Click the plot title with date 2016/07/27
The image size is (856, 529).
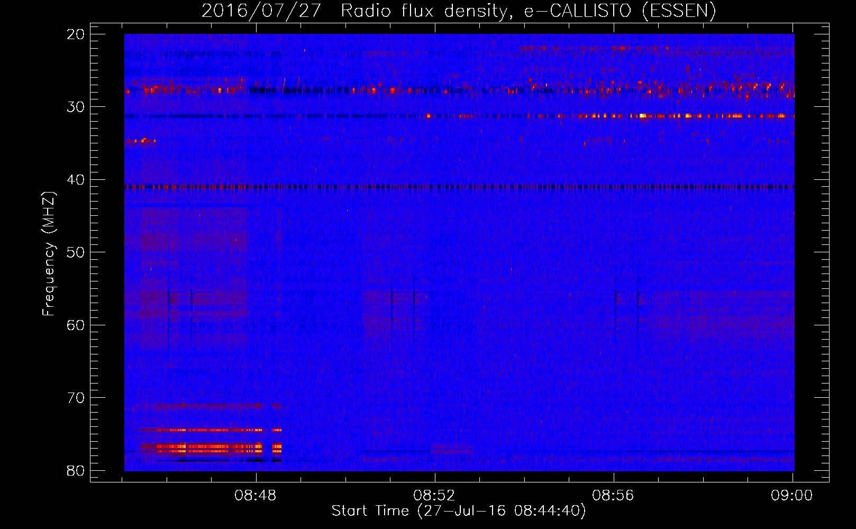[459, 11]
